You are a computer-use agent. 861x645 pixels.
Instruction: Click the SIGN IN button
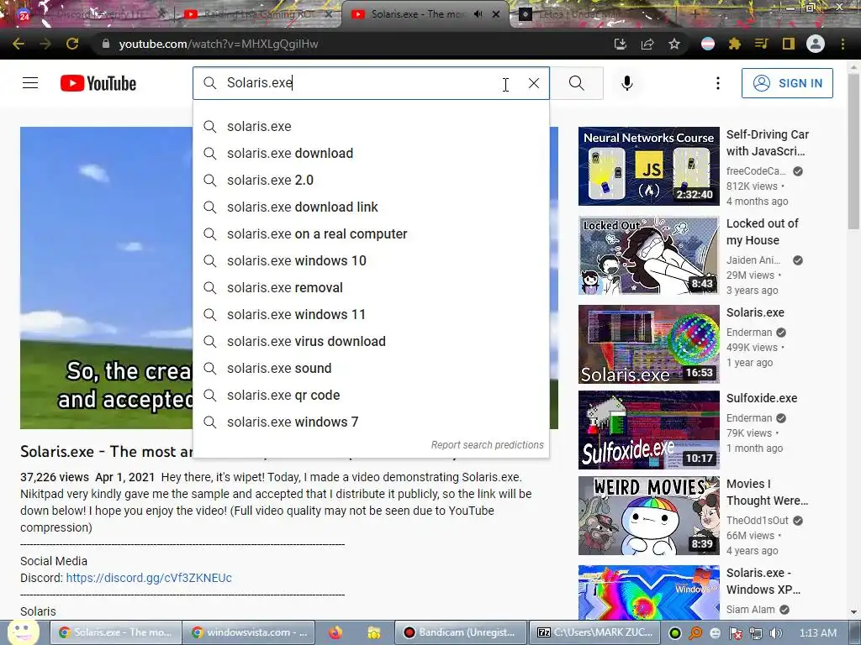[787, 83]
